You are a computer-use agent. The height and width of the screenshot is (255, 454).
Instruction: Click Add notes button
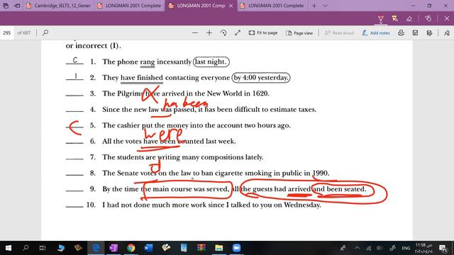376,33
